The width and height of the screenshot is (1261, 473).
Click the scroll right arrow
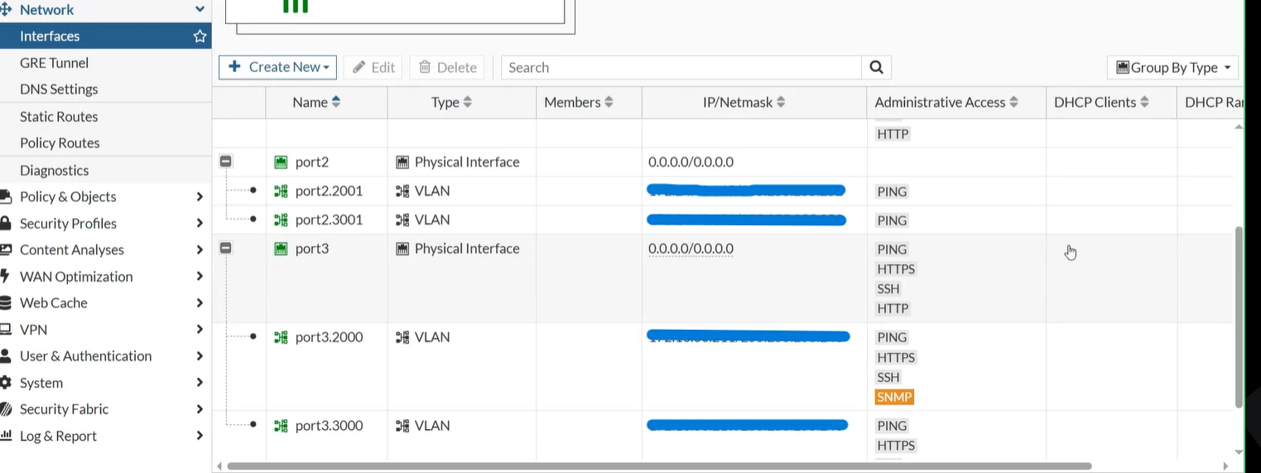tap(1225, 466)
